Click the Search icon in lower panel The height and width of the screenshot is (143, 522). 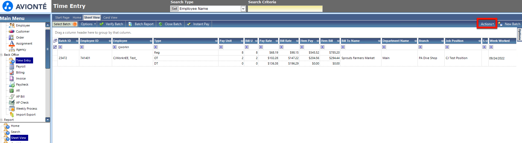pos(7,132)
